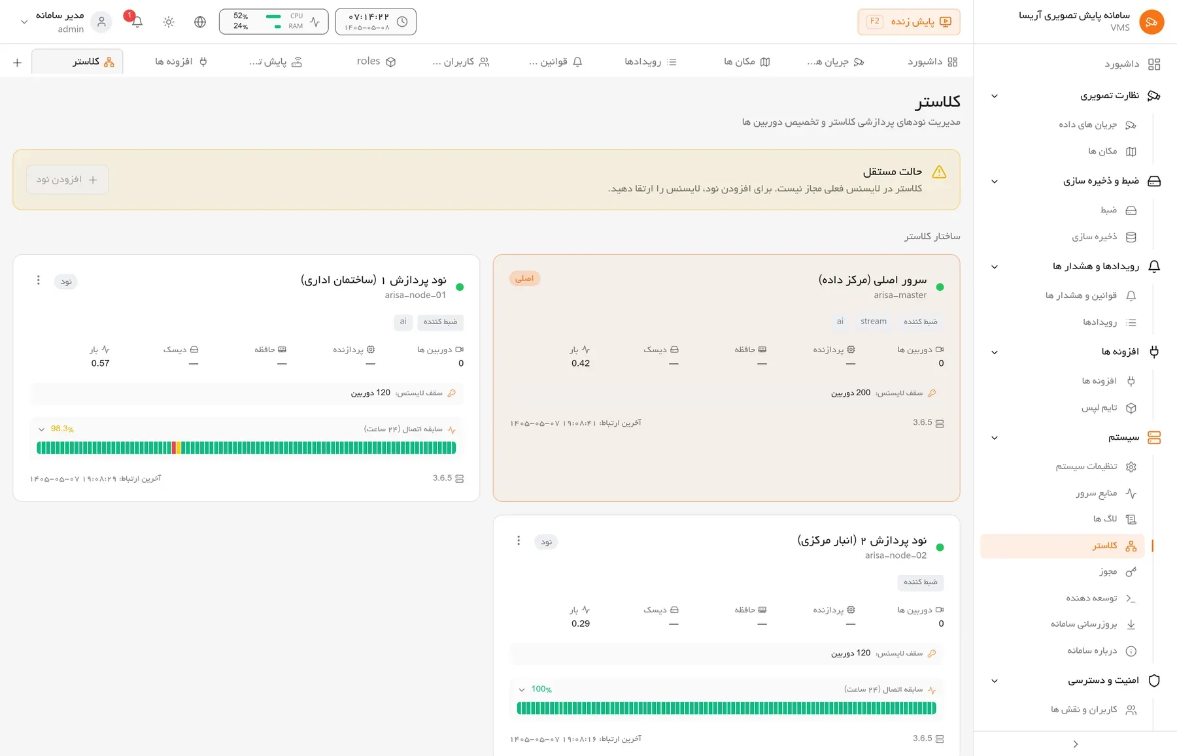Click the notification bell icon
Image resolution: width=1177 pixels, height=756 pixels.
coord(137,22)
